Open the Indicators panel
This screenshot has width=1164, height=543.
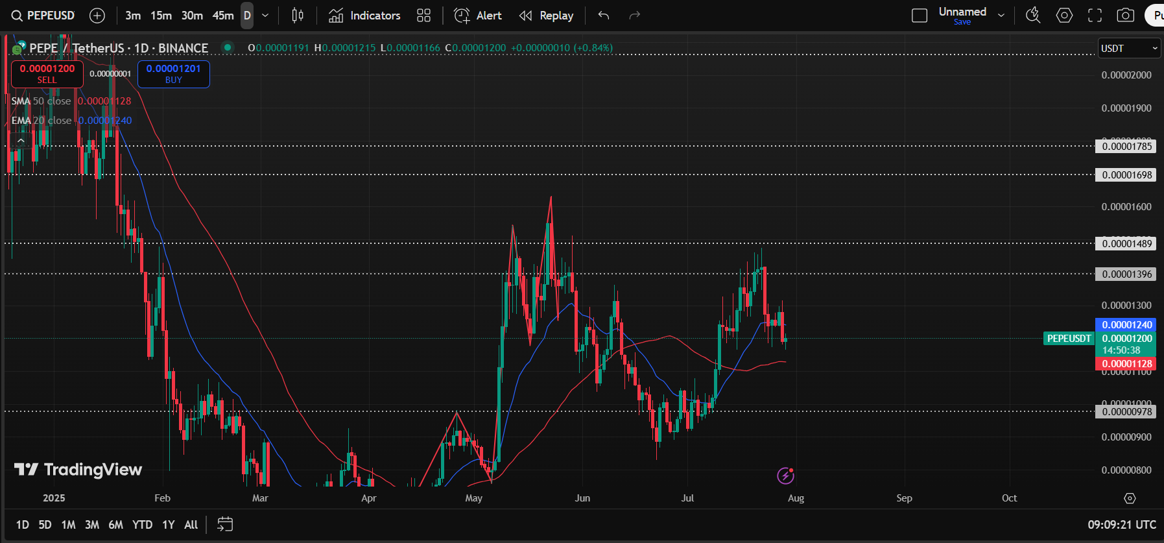[x=364, y=16]
